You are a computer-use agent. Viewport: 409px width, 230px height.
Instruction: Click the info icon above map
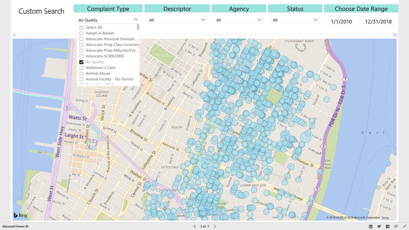[14, 35]
